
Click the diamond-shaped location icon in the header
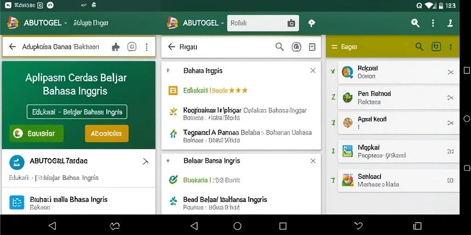[312, 23]
